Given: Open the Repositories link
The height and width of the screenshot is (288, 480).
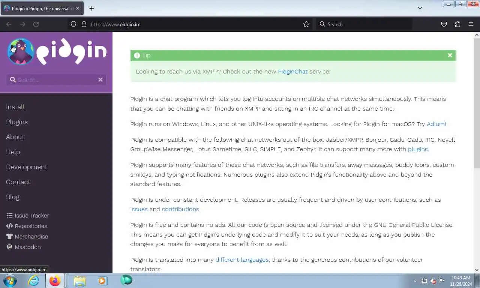Looking at the screenshot, I should [31, 226].
